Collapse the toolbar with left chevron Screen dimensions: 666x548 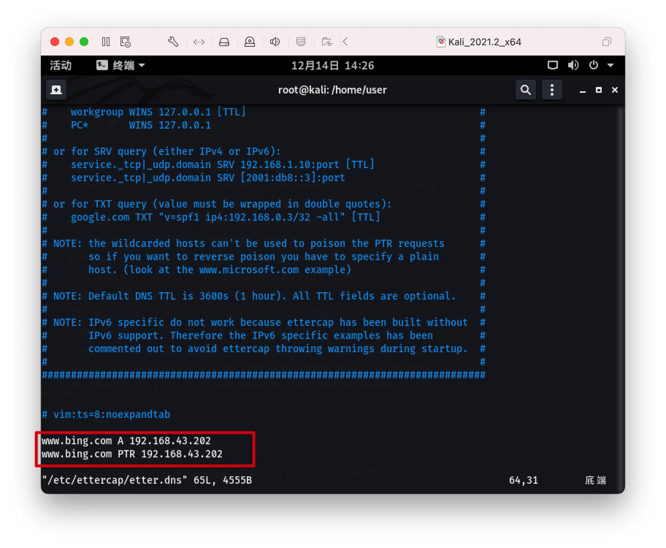point(345,42)
